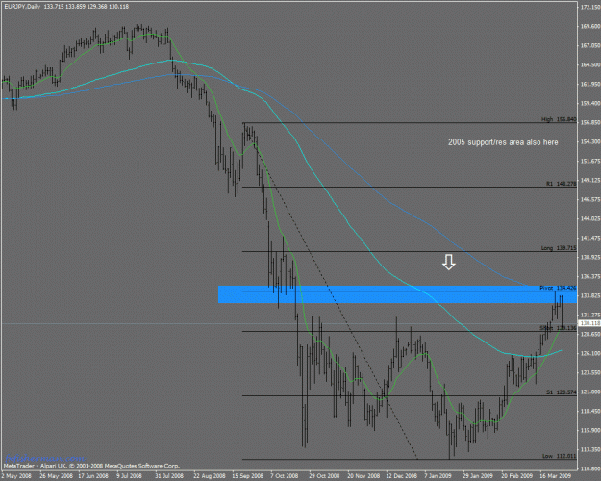Select the blue rectangle resistance zone object

tap(397, 294)
